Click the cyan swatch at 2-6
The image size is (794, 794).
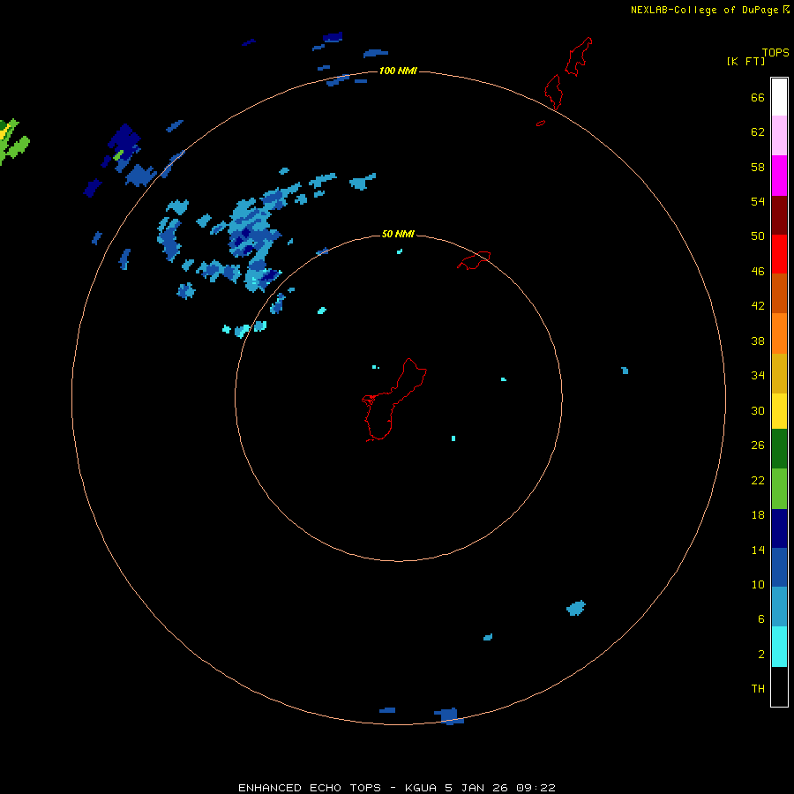pyautogui.click(x=779, y=647)
